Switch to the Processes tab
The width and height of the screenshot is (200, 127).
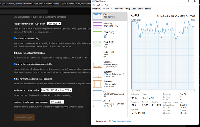pyautogui.click(x=96, y=8)
